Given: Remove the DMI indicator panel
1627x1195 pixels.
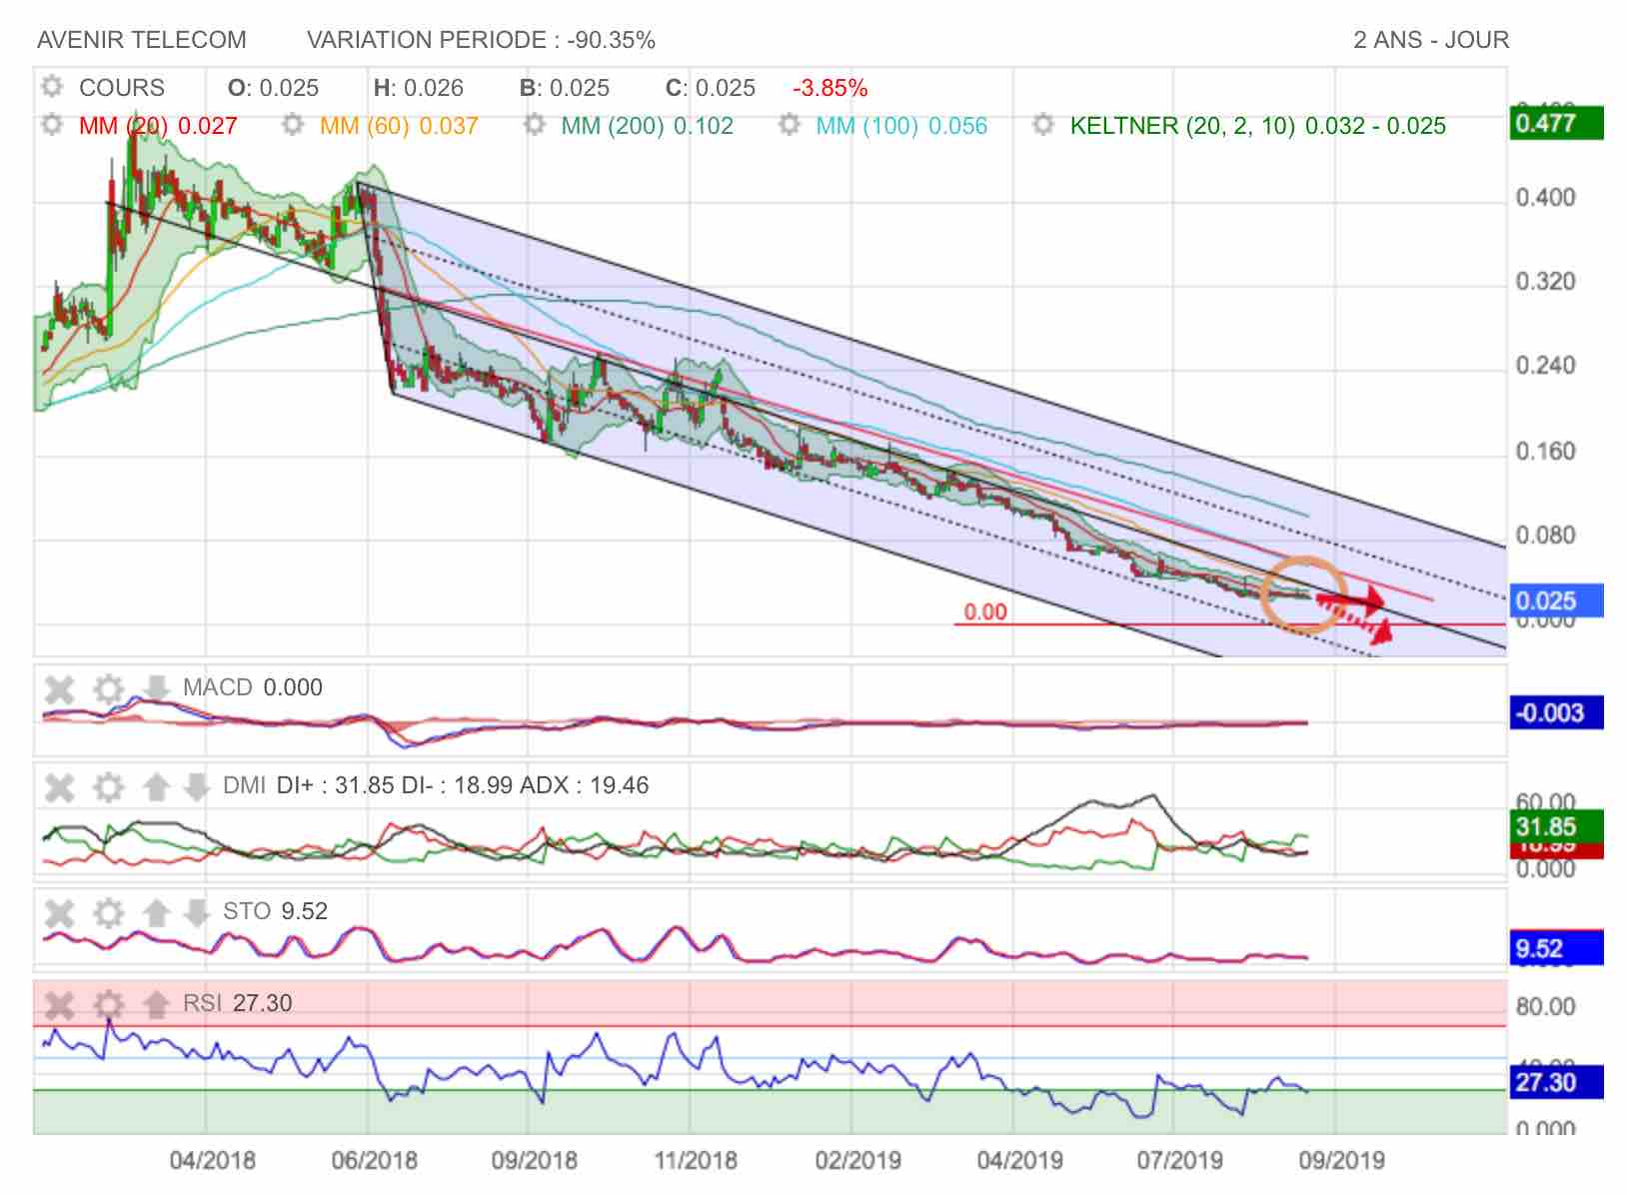Looking at the screenshot, I should click(60, 787).
